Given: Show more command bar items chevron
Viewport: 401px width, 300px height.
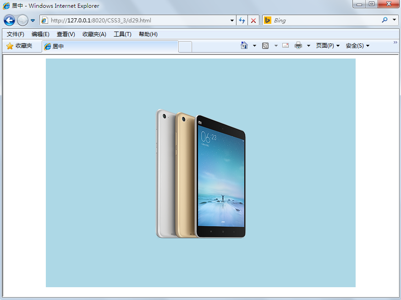Looking at the screenshot, I should [x=396, y=43].
